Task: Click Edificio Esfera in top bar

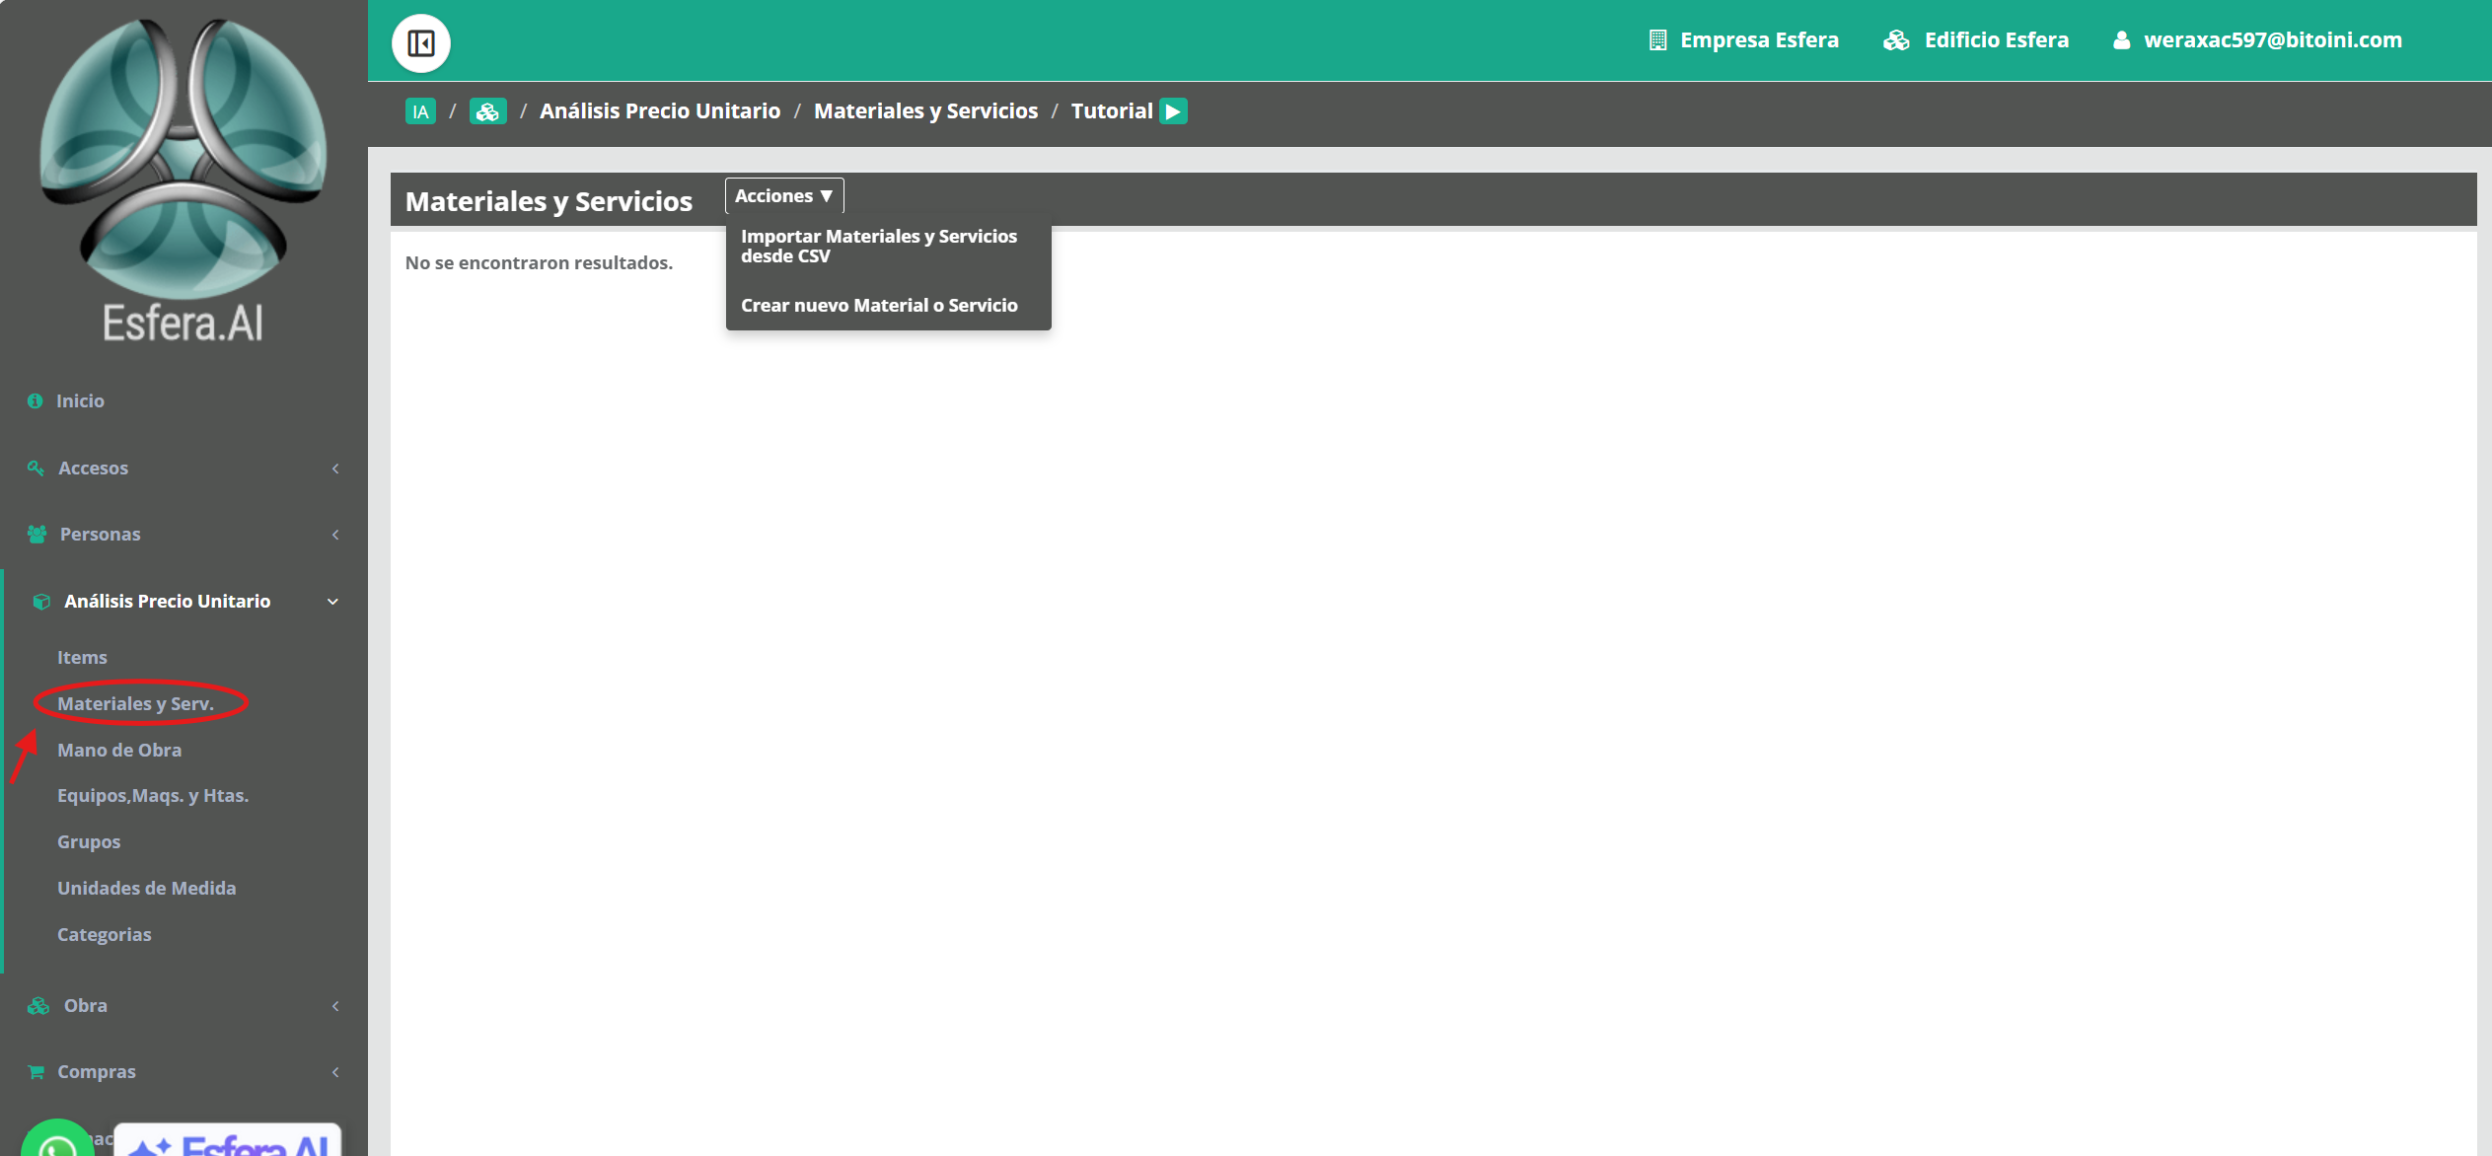Action: [x=1997, y=40]
